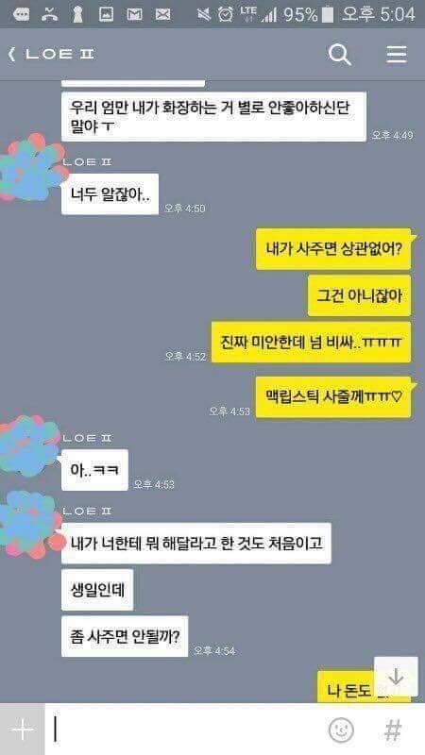This screenshot has width=425, height=755.
Task: Tap the chat bubble notification icon
Action: (21, 14)
